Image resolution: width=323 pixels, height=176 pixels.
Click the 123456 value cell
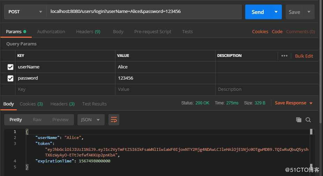click(x=165, y=78)
